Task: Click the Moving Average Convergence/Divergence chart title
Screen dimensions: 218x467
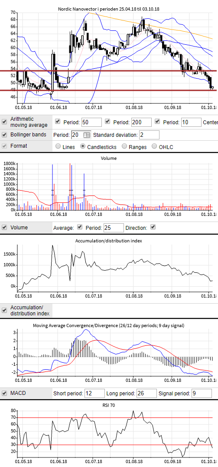Action: click(109, 325)
